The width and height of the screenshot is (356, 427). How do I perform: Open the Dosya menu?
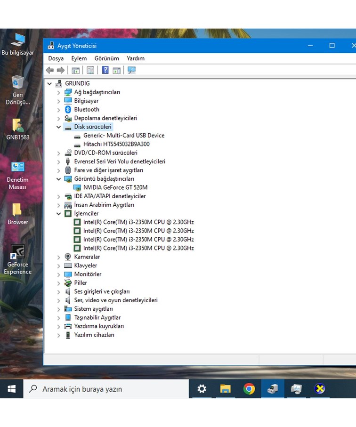56,58
